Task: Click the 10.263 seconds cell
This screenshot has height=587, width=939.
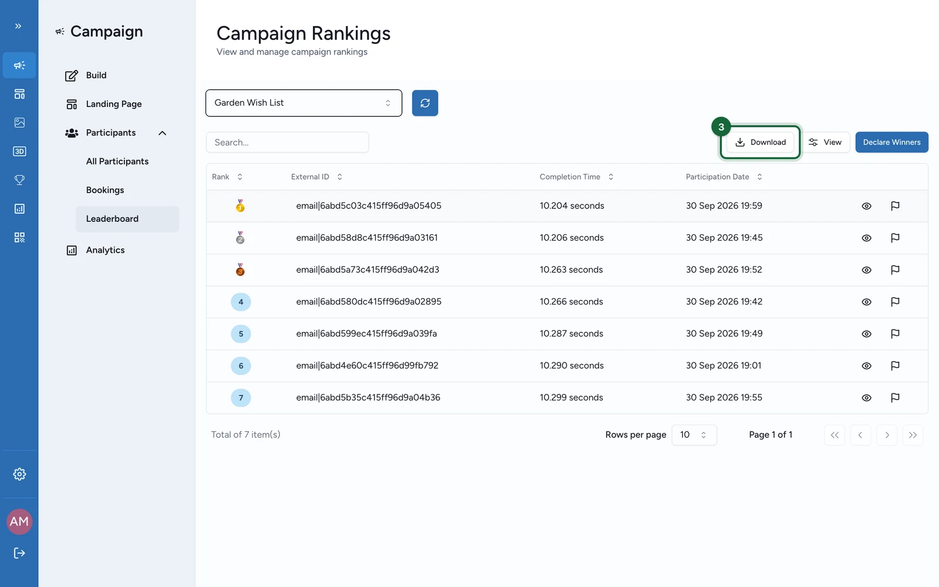Action: (x=571, y=269)
